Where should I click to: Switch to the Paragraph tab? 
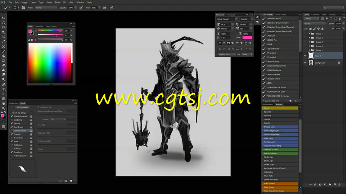click(231, 15)
